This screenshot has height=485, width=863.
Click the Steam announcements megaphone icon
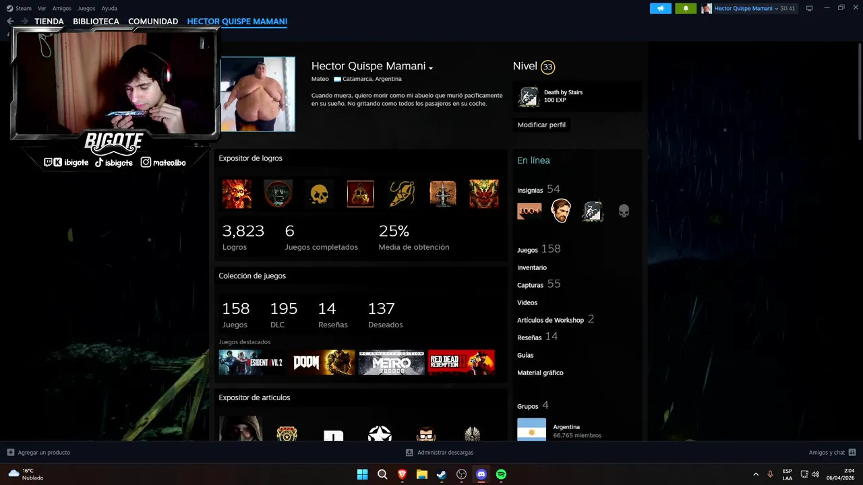[x=661, y=8]
